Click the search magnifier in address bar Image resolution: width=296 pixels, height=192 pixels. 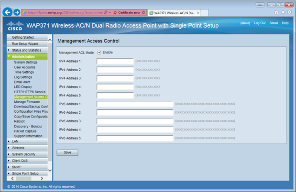(x=106, y=12)
